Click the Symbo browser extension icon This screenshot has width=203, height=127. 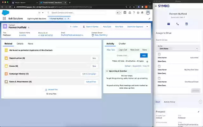click(139, 7)
